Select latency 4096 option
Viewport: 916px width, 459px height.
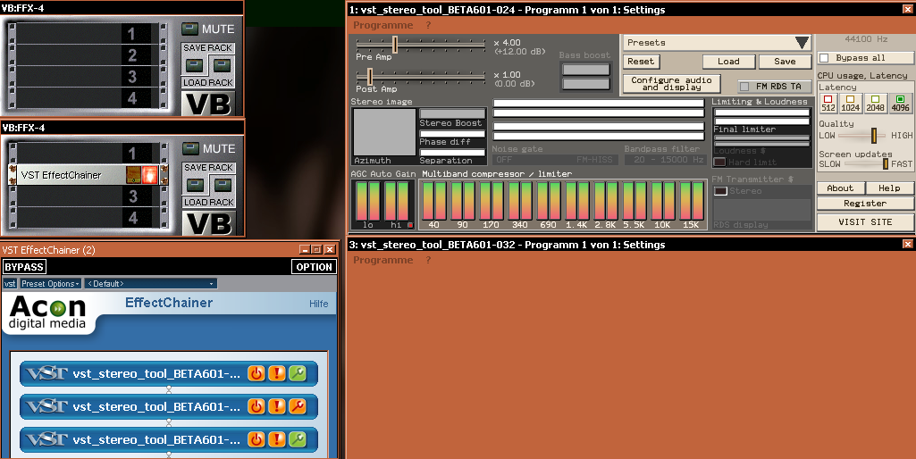[x=900, y=104]
